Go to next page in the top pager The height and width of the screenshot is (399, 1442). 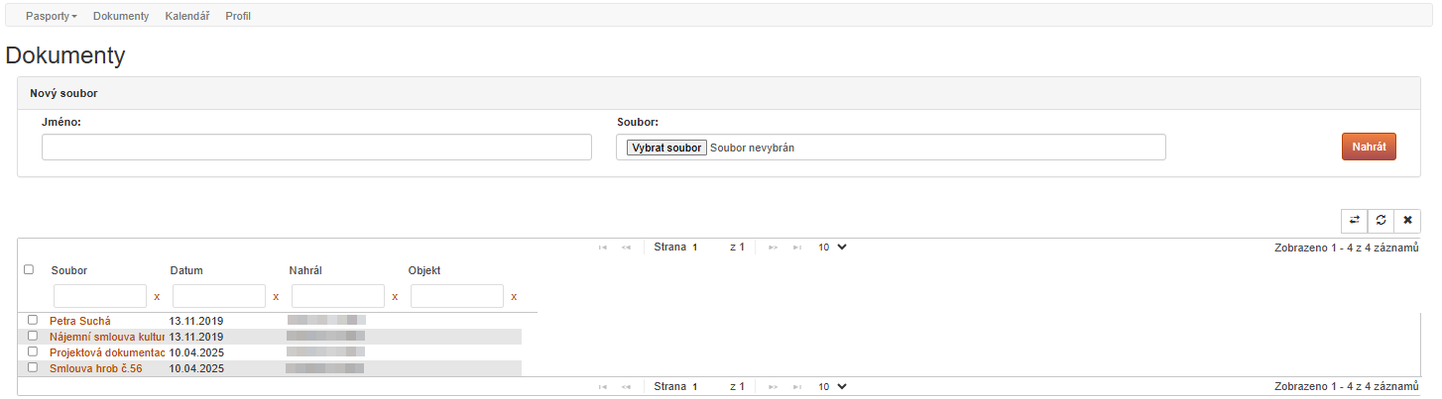click(x=774, y=247)
